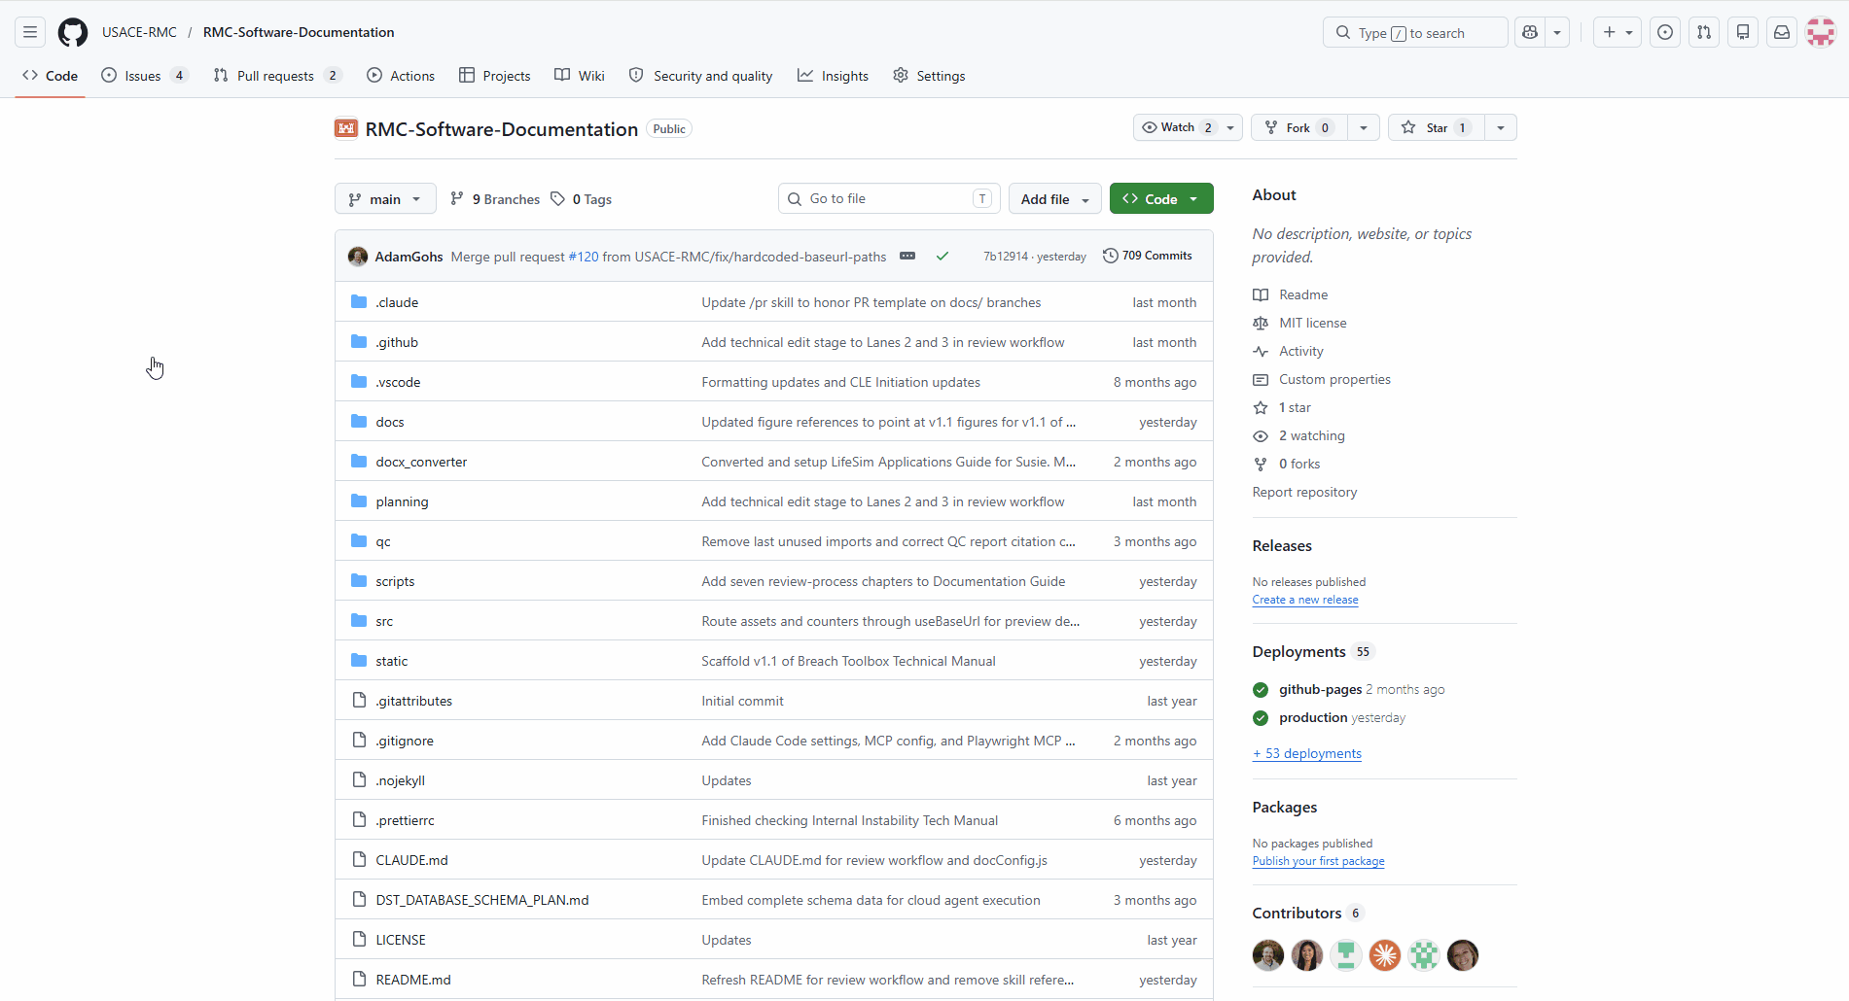Open the green Code dropdown button
The image size is (1849, 1001).
point(1161,199)
